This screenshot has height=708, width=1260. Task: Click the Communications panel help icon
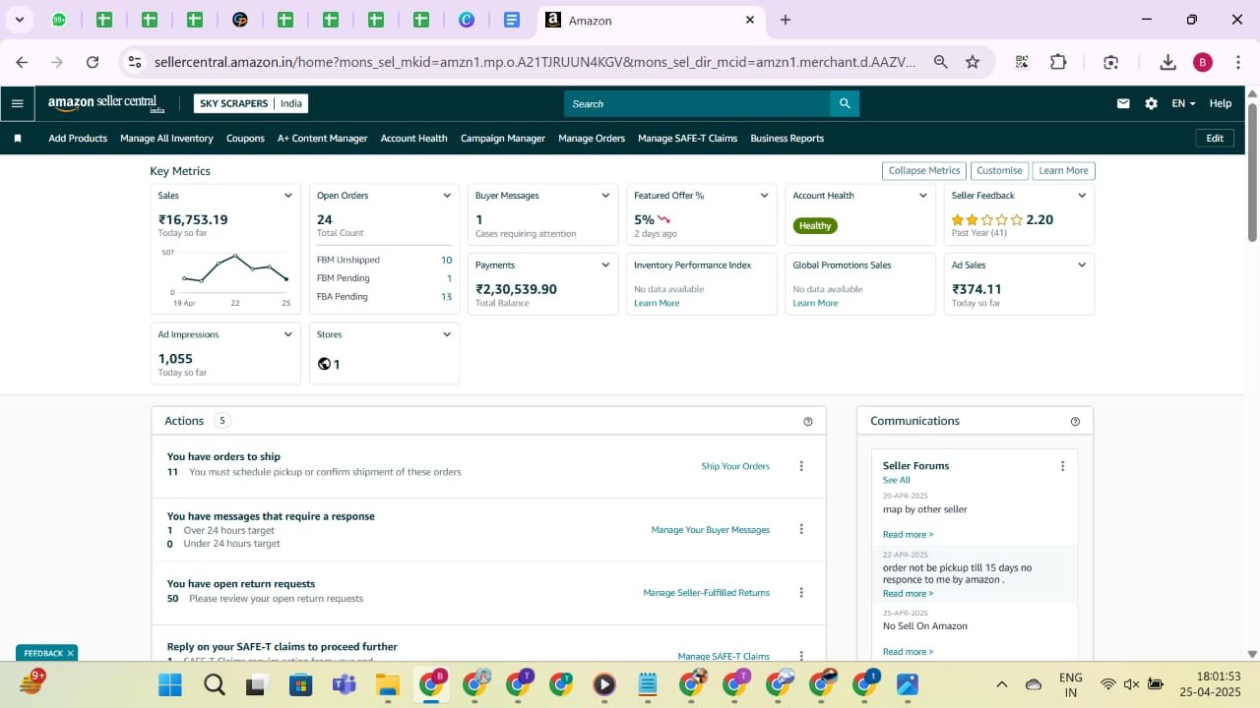[1075, 422]
